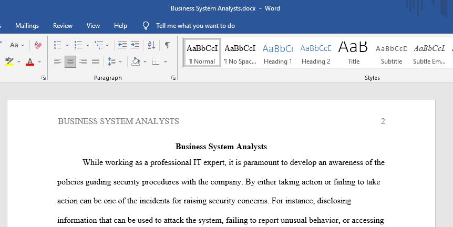This screenshot has height=227, width=453.
Task: Apply the Heading 1 style
Action: click(x=278, y=53)
